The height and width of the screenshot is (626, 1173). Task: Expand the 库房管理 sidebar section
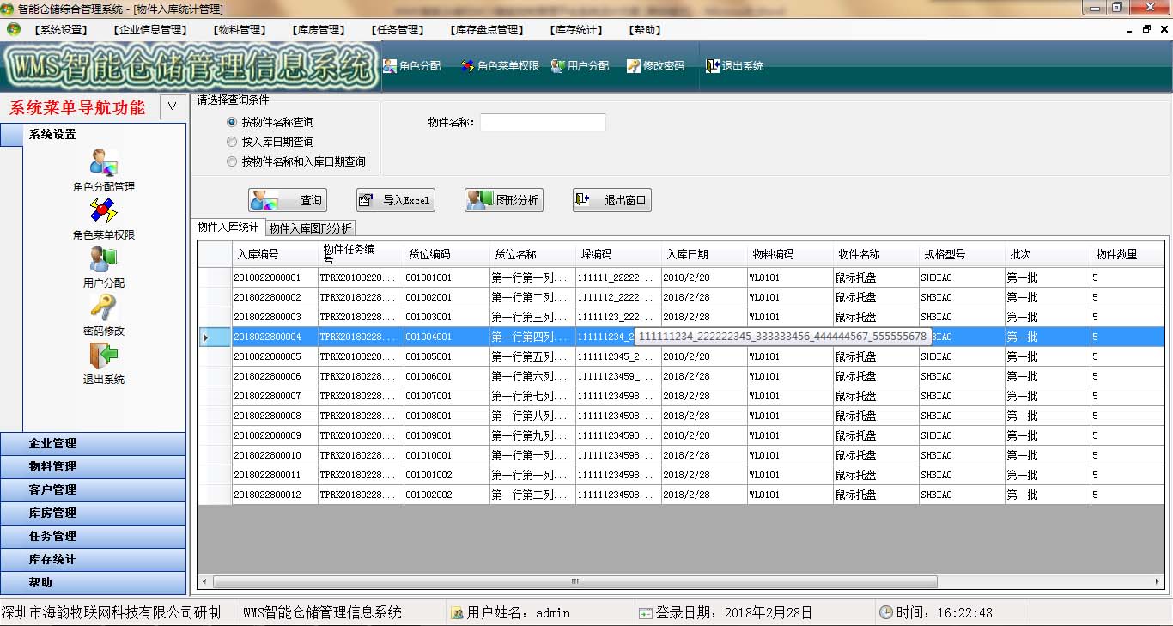click(x=93, y=514)
